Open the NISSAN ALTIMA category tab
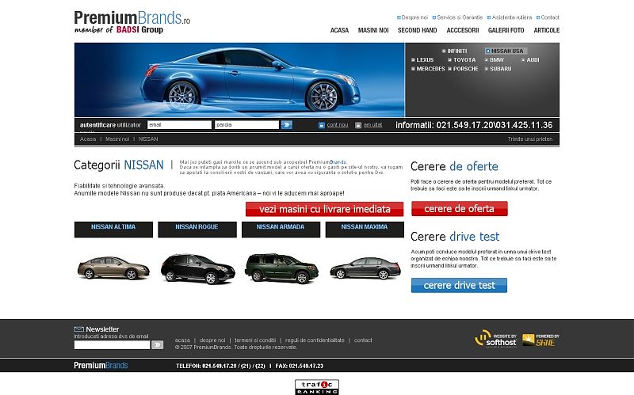 tap(113, 230)
